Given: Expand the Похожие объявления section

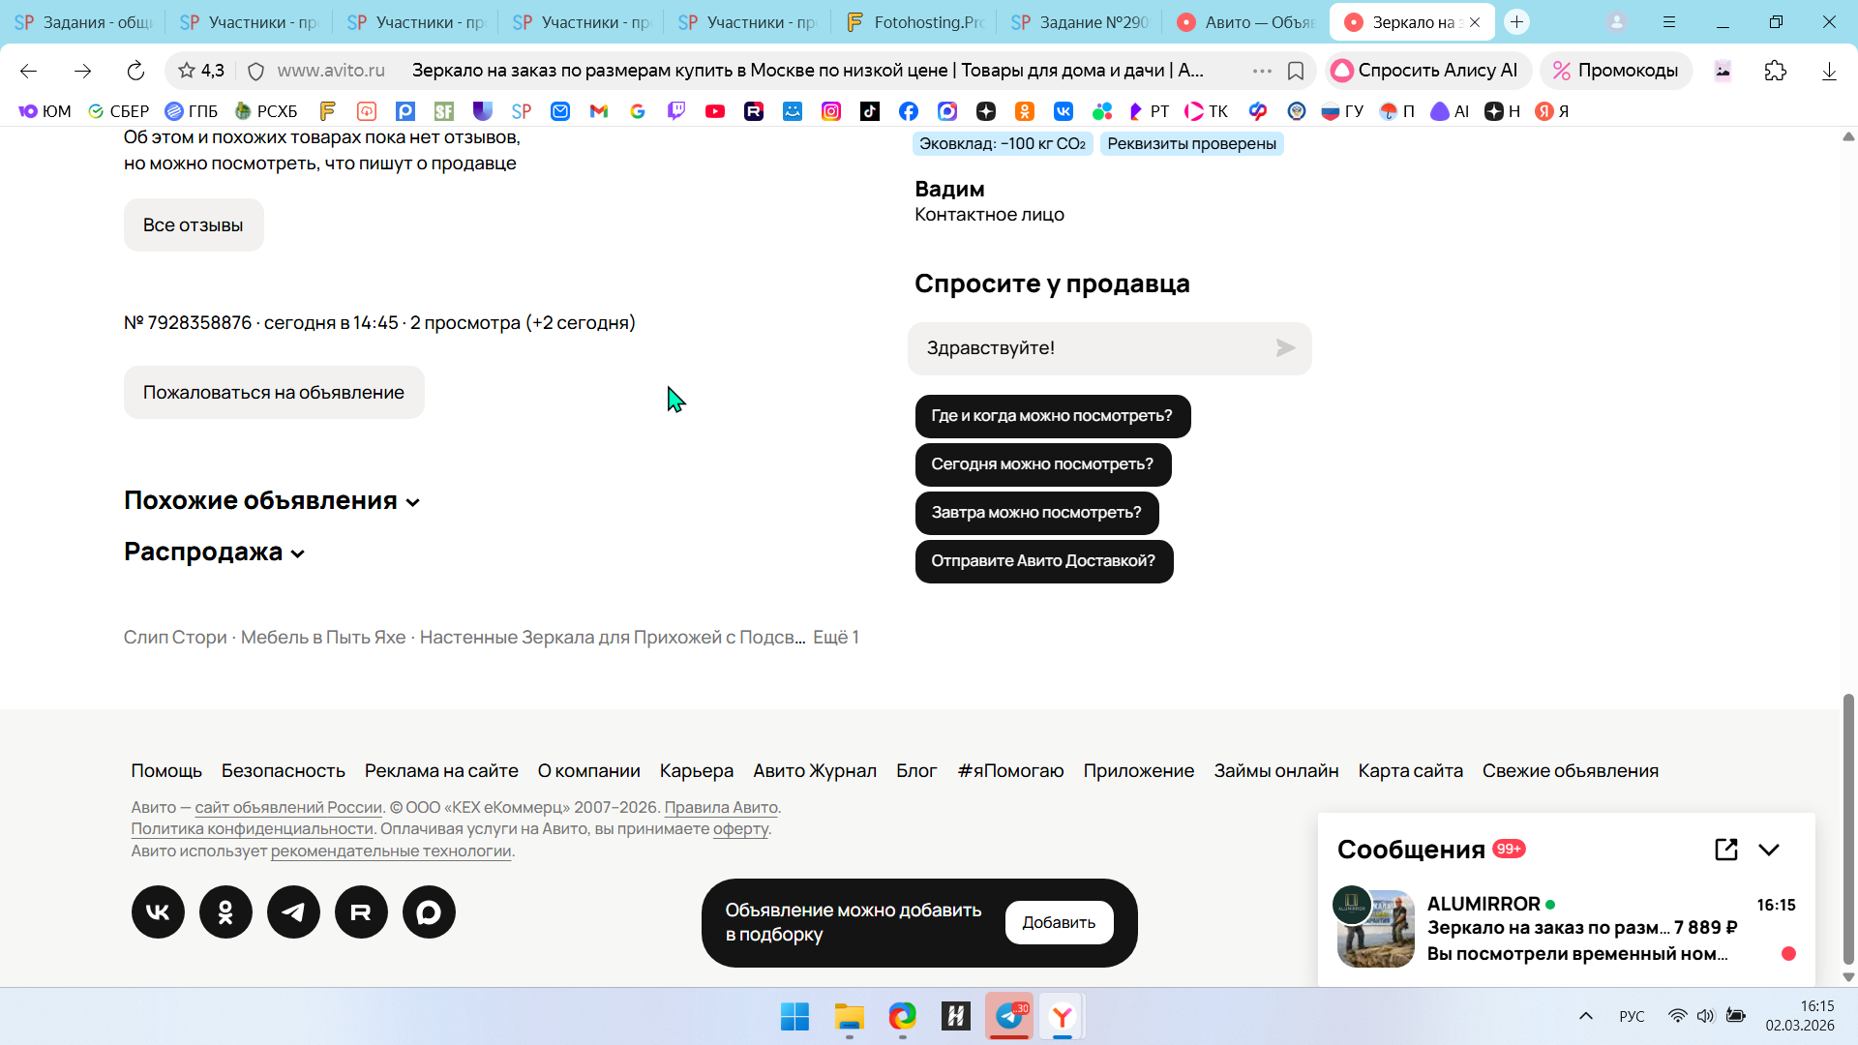Looking at the screenshot, I should tap(272, 500).
